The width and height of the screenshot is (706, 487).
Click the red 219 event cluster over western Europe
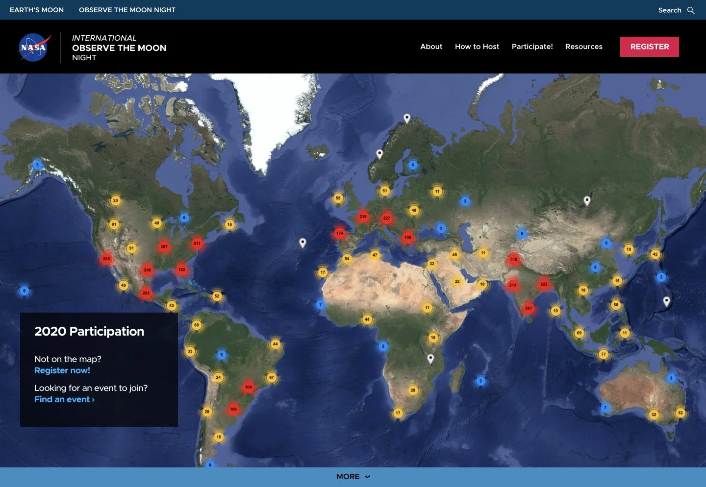point(362,216)
